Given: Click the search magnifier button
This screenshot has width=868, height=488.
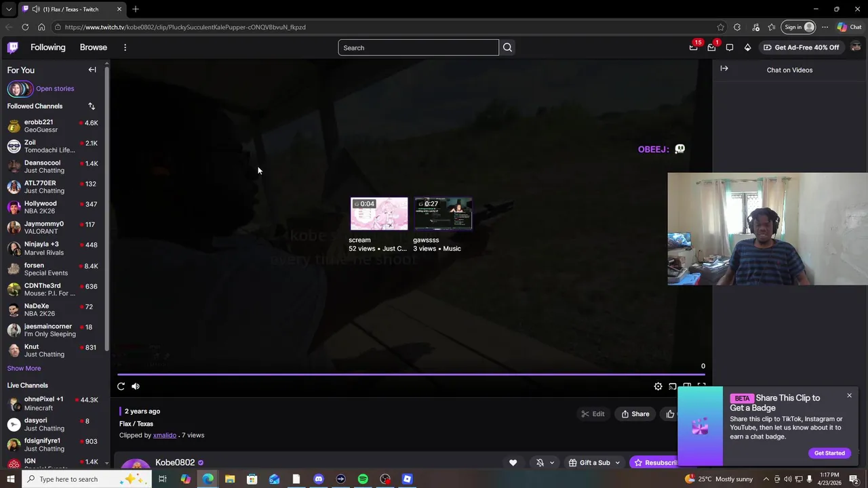Looking at the screenshot, I should tap(507, 47).
